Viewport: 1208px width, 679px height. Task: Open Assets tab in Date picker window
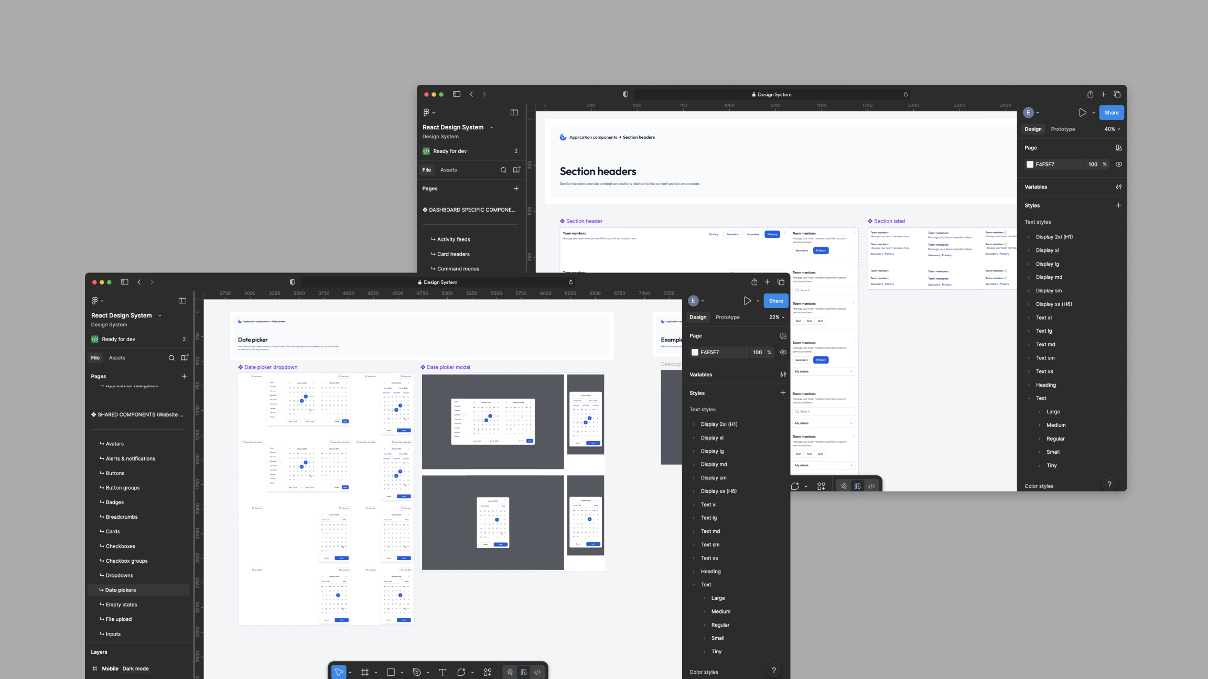coord(117,358)
